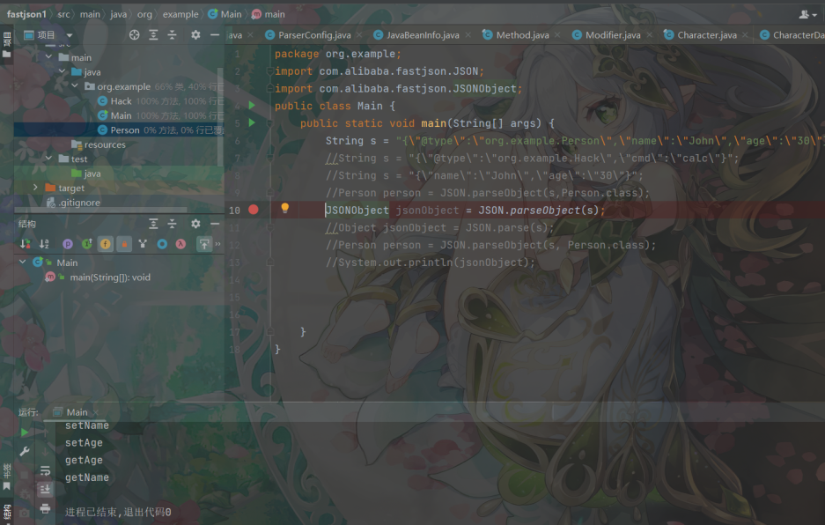
Task: Select the Hack class in the project tree
Action: coord(121,101)
